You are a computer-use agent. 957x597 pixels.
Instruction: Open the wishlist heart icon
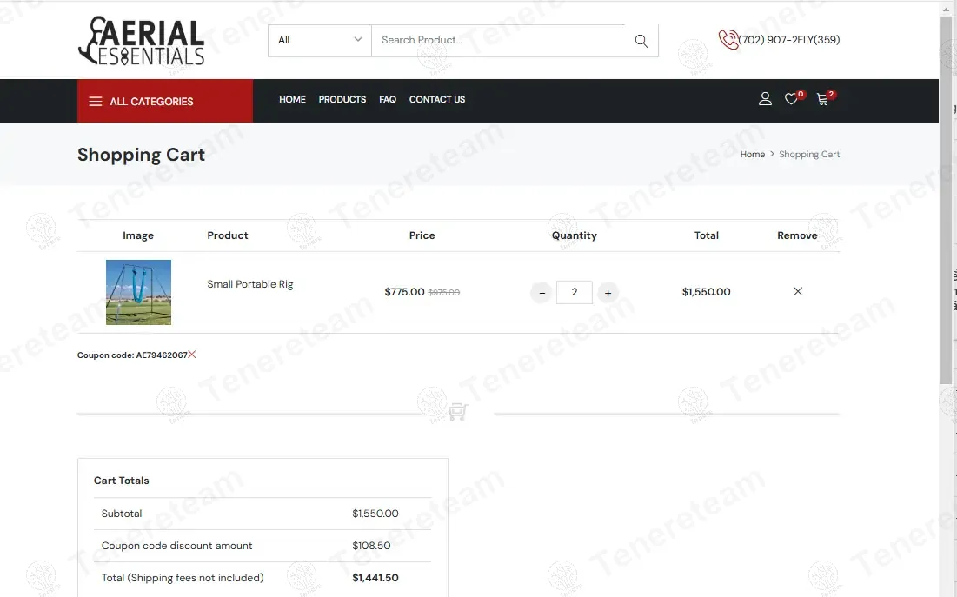tap(791, 99)
